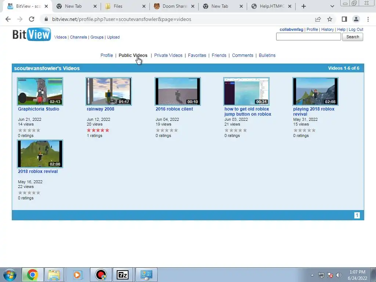Open the top-right Profile link
Screen dimensions: 376x282
(x=312, y=29)
